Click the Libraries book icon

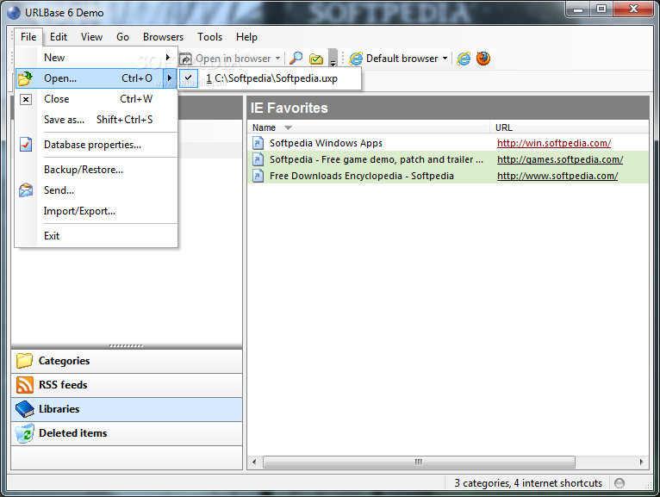(x=24, y=409)
